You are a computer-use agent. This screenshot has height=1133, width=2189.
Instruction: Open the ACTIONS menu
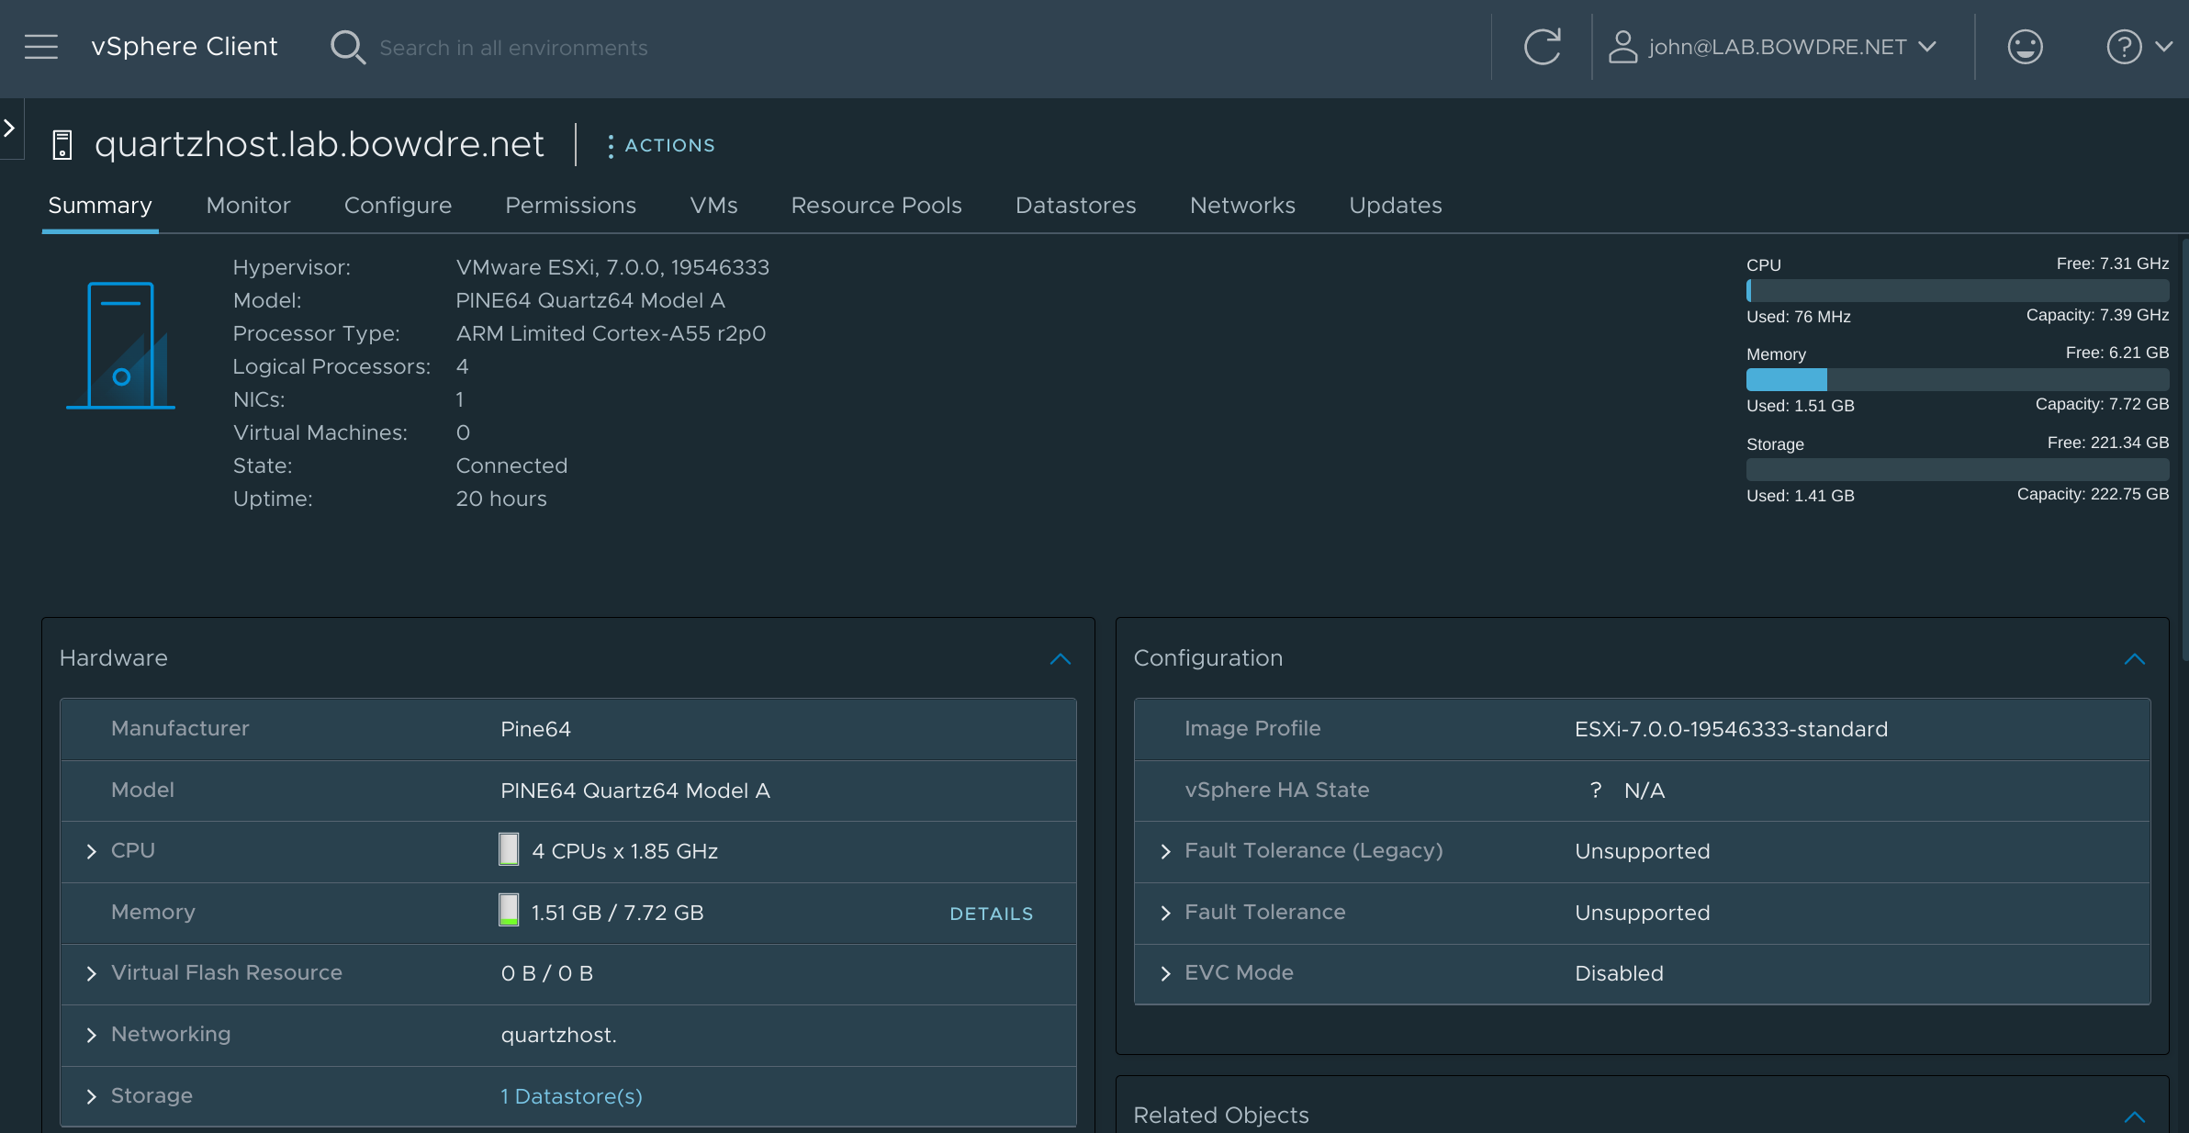(x=660, y=146)
